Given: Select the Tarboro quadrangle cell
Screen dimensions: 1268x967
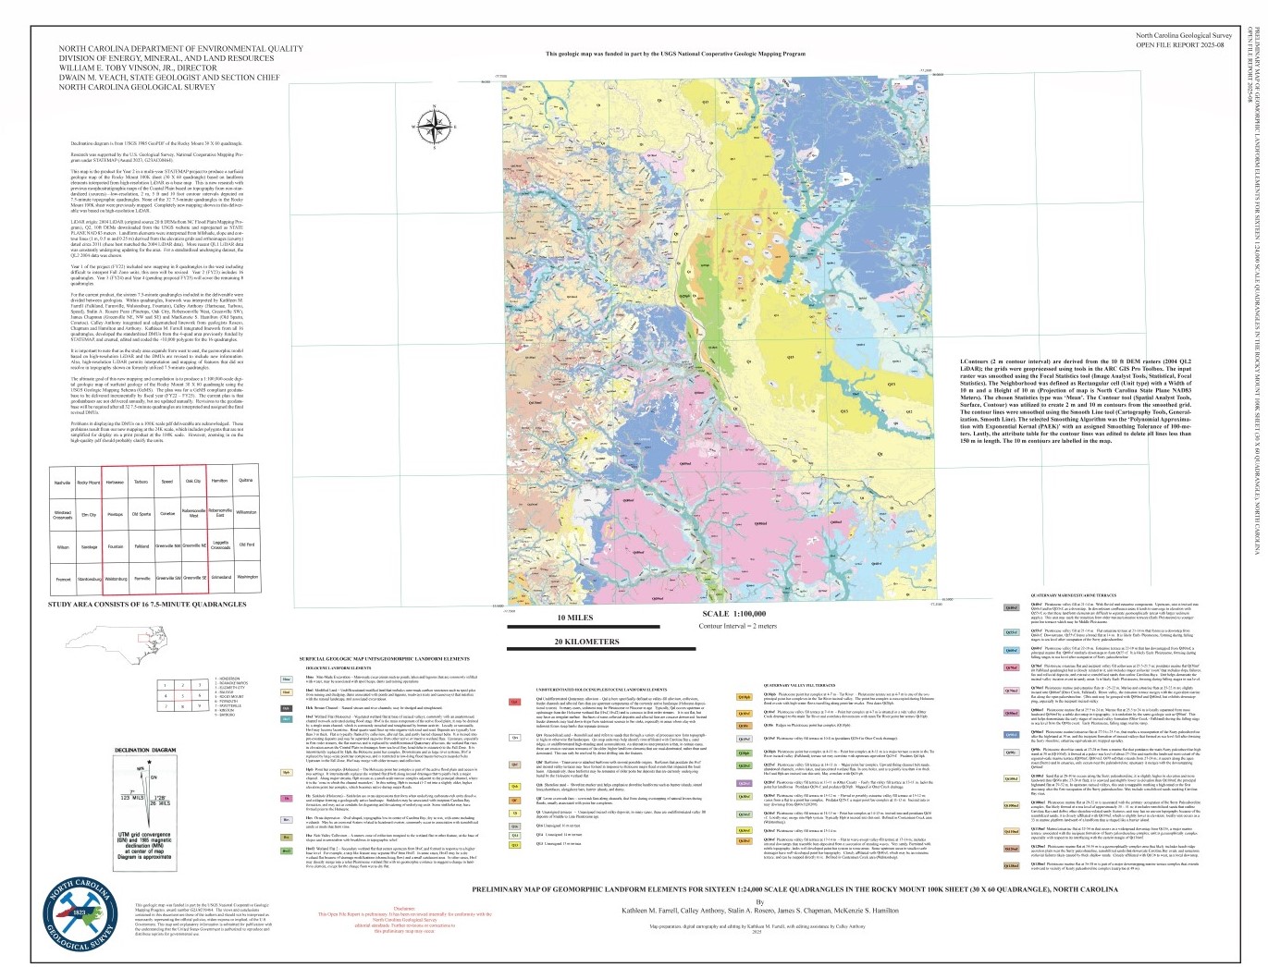Looking at the screenshot, I should click(x=142, y=482).
